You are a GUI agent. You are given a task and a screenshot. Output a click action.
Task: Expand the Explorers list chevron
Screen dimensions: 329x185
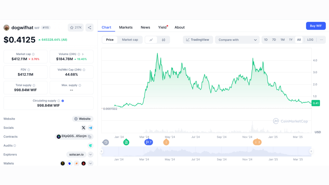[90, 155]
